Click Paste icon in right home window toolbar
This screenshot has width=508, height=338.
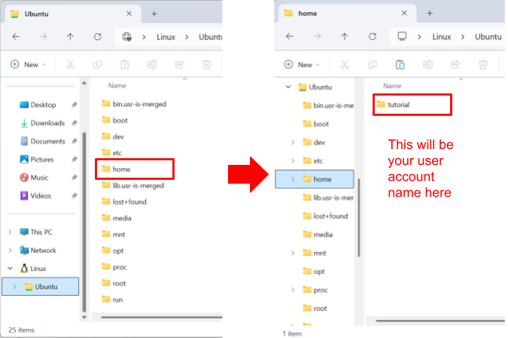[400, 65]
